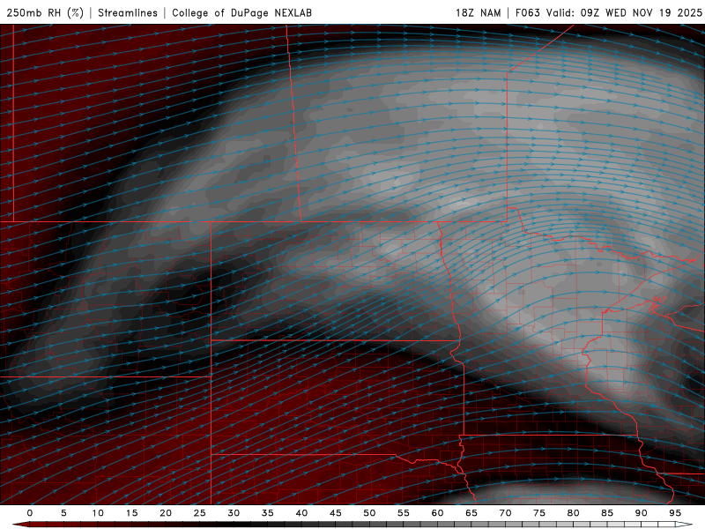Select the '30' color scale label
Image resolution: width=705 pixels, height=529 pixels.
click(234, 513)
